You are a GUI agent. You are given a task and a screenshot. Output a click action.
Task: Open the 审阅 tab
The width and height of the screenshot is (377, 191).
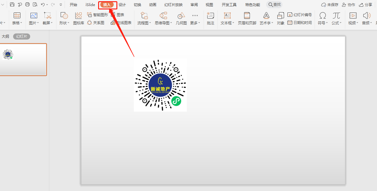194,5
